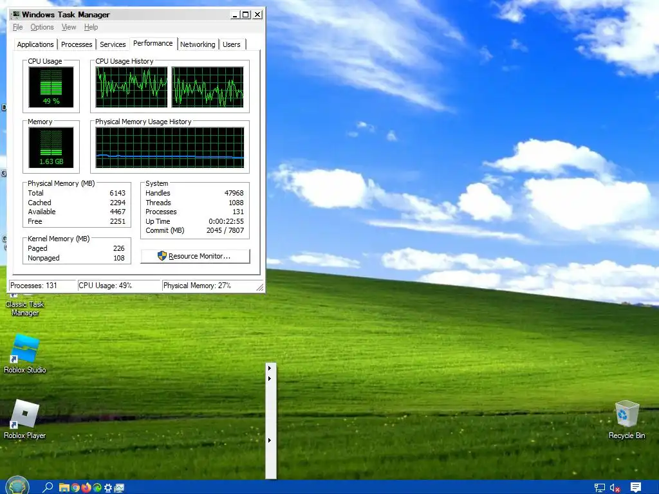
Task: Click the Up Time value 0:00:22:55
Action: click(226, 221)
